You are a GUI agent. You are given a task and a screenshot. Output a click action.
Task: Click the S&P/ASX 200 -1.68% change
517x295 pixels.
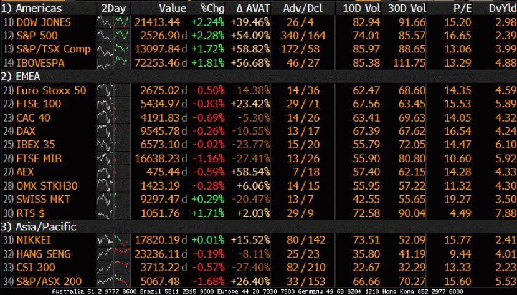click(209, 281)
